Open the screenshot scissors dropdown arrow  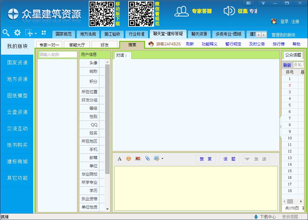coord(36,33)
